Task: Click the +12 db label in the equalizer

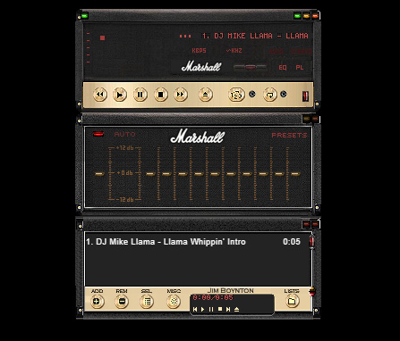Action: click(124, 148)
